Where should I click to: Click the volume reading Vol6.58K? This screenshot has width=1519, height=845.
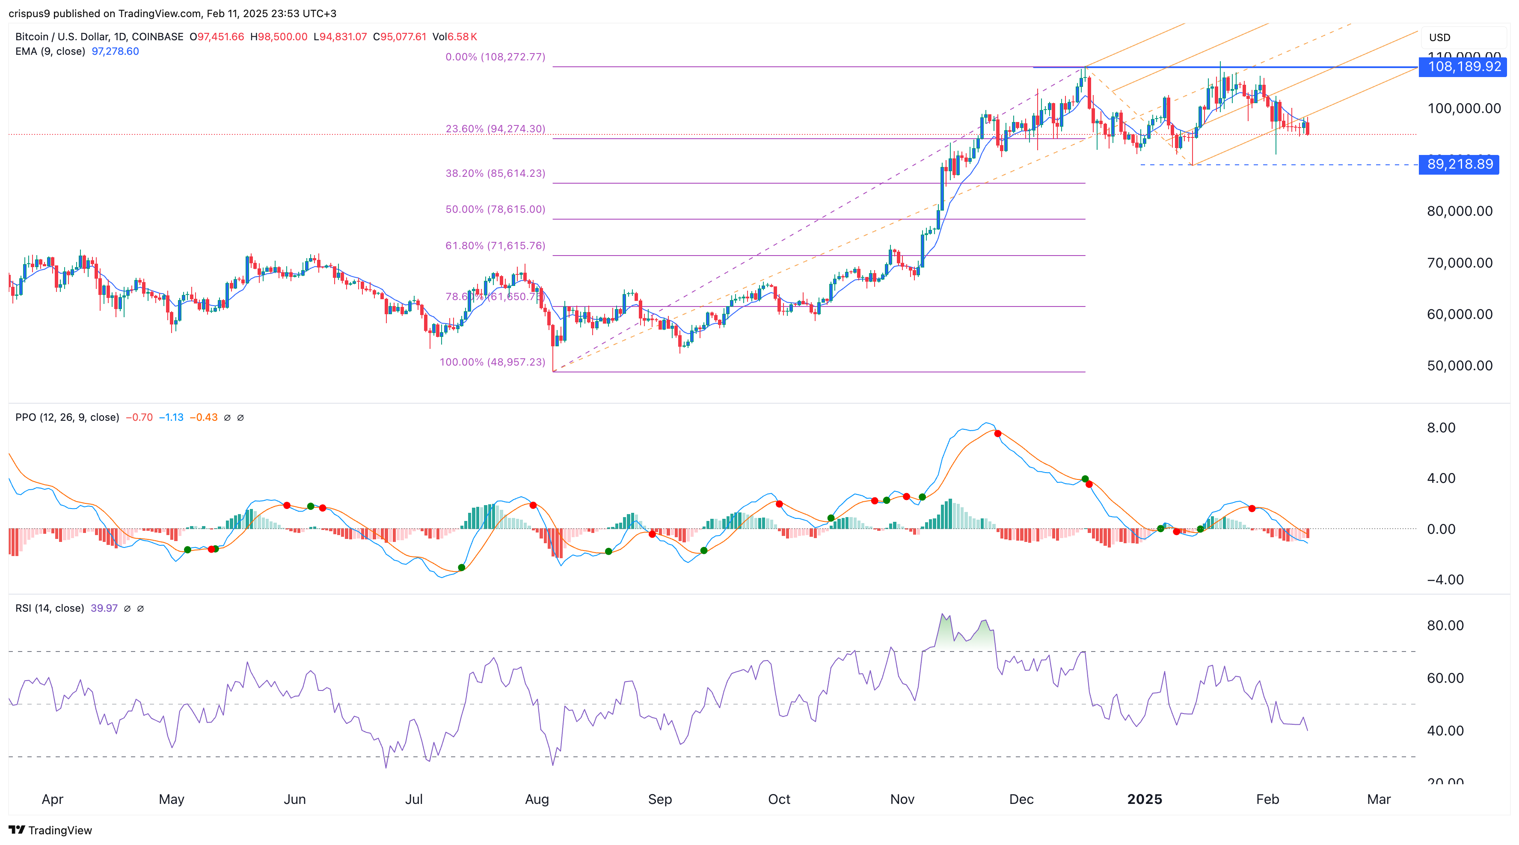pos(455,36)
